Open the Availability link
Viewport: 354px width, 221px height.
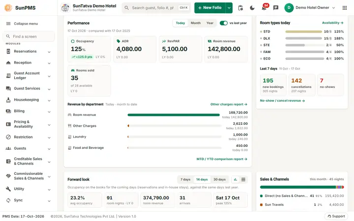pos(332,23)
